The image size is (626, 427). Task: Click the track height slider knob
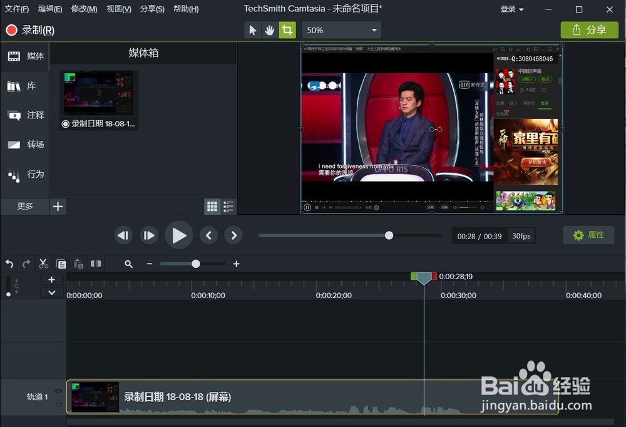[x=8, y=294]
